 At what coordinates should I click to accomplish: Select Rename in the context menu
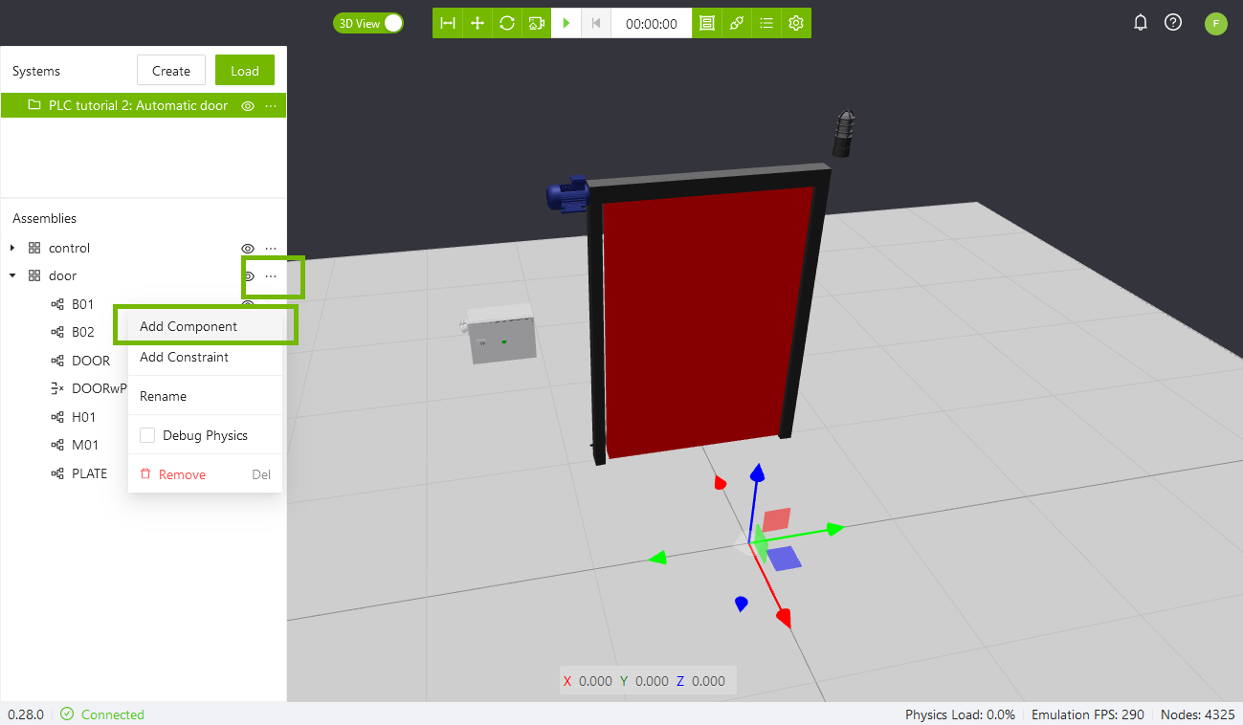click(163, 396)
